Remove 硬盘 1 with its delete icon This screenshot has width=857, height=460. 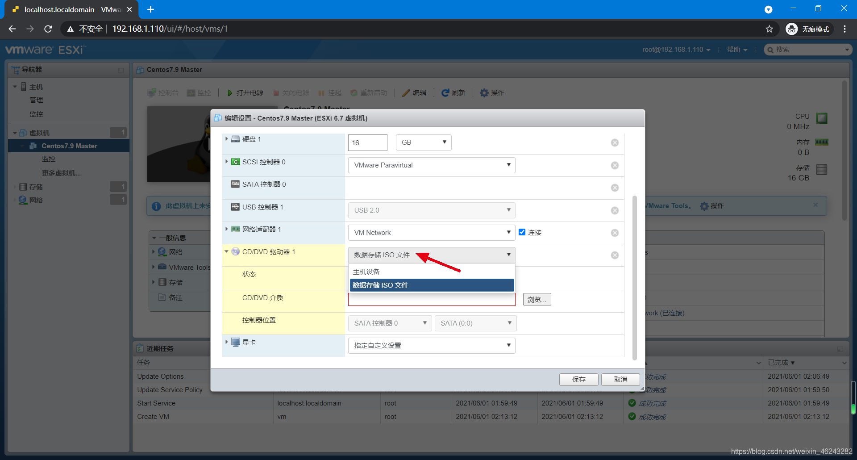click(x=615, y=143)
